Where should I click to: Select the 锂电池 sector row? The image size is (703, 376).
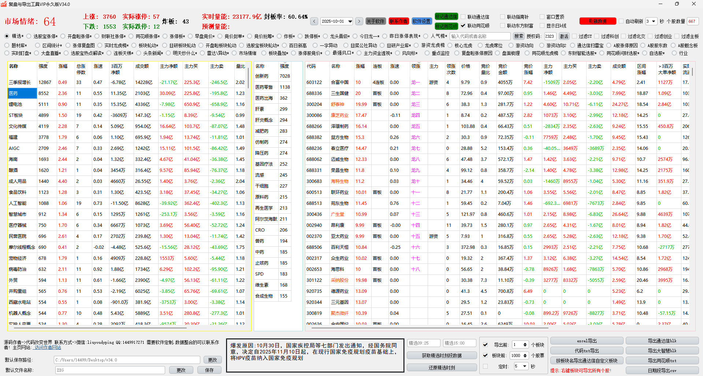(x=127, y=104)
